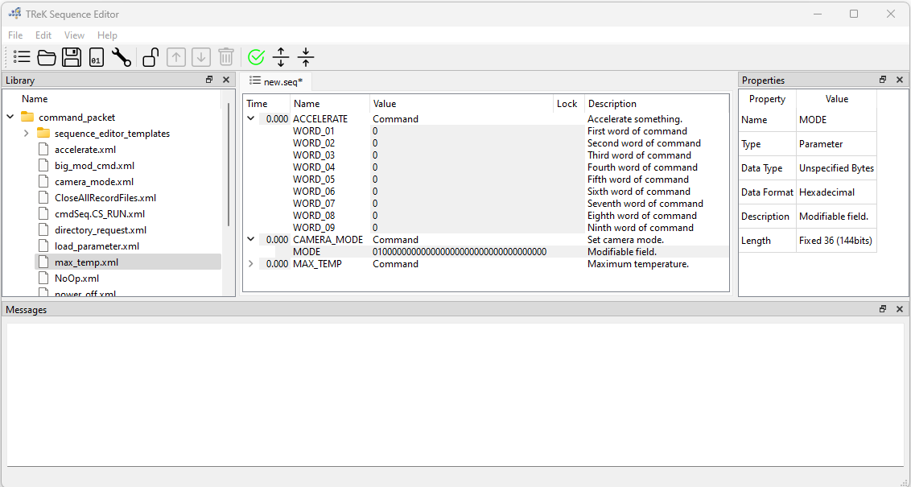The width and height of the screenshot is (911, 487).
Task: Expand the sequence_editor_templates folder
Action: pyautogui.click(x=27, y=134)
